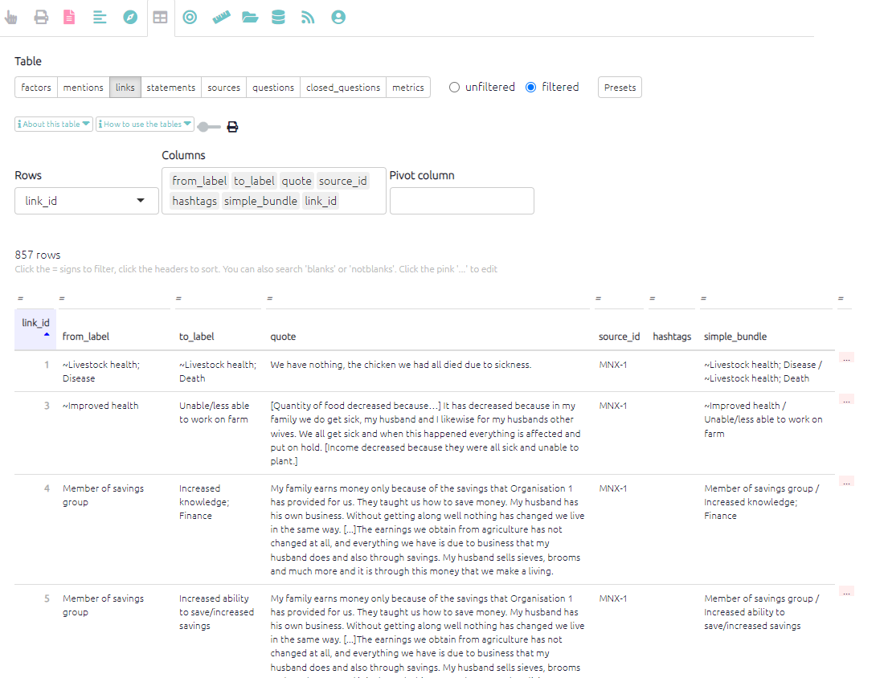Click the target bullseye icon
This screenshot has width=884, height=678.
pos(190,17)
